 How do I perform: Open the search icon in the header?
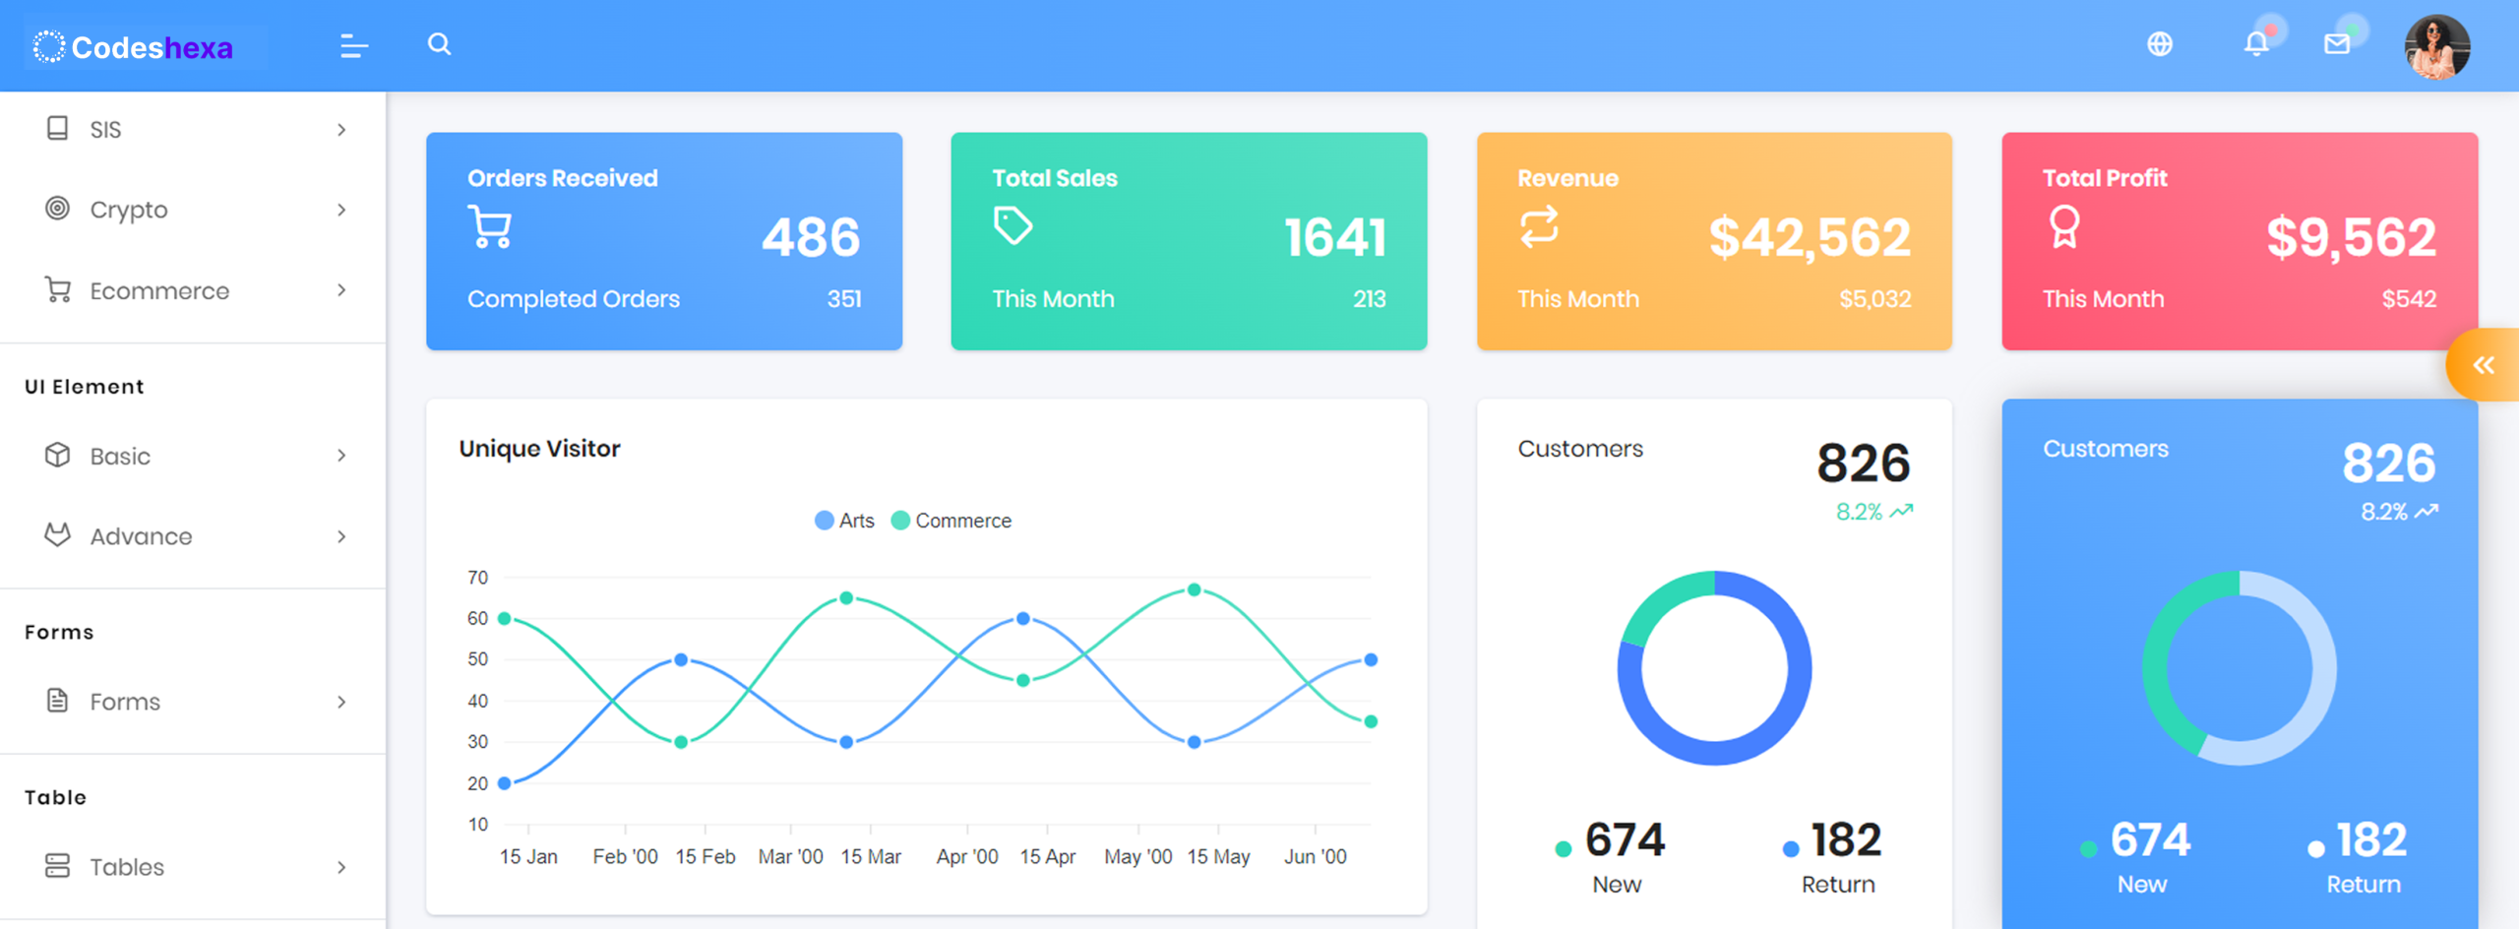click(439, 44)
